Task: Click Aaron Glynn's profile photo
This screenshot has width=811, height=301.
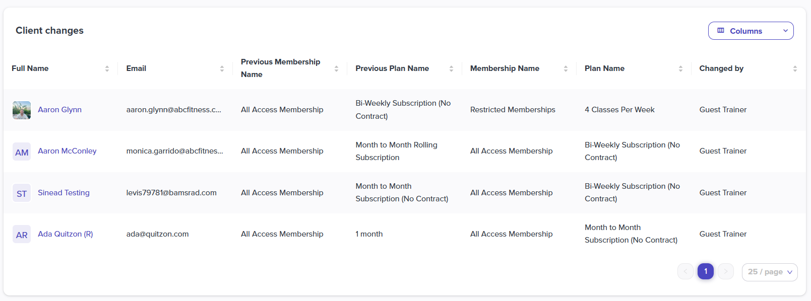Action: click(x=22, y=110)
